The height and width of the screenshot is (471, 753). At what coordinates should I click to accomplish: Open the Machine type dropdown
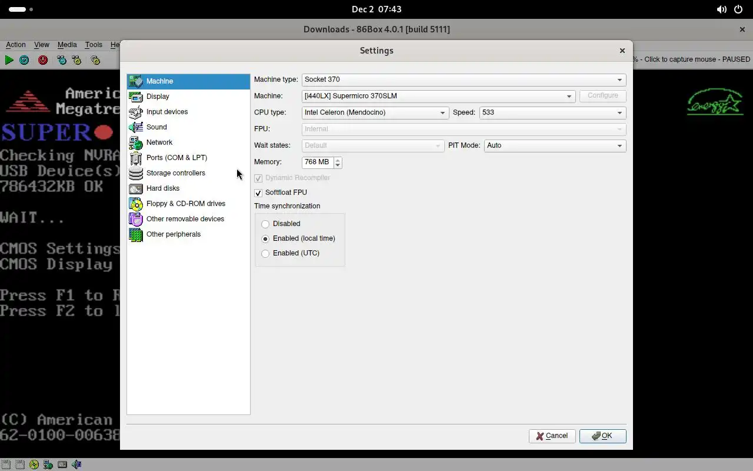pos(464,79)
